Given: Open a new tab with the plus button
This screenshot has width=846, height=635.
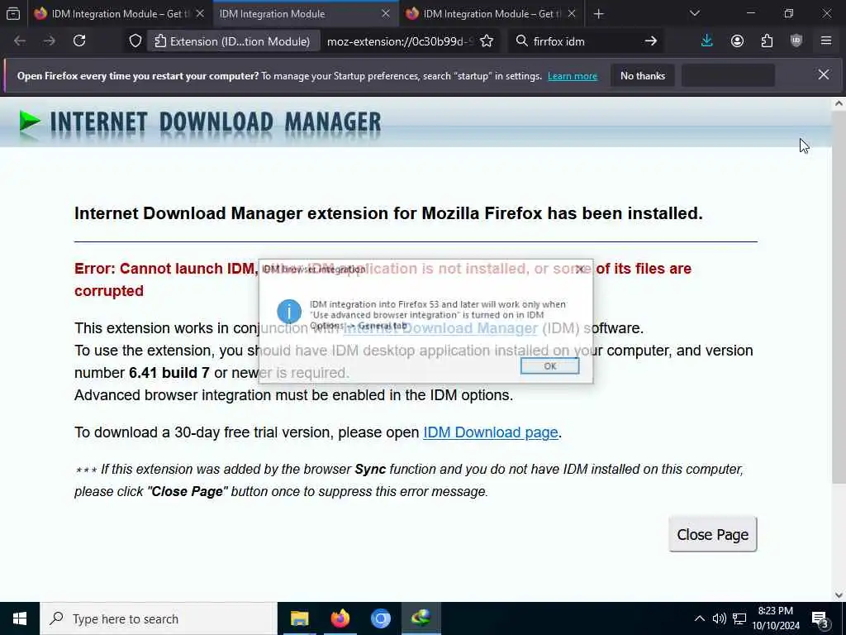Looking at the screenshot, I should [598, 14].
